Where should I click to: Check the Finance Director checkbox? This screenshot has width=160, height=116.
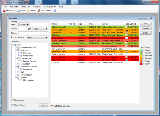coord(21,61)
